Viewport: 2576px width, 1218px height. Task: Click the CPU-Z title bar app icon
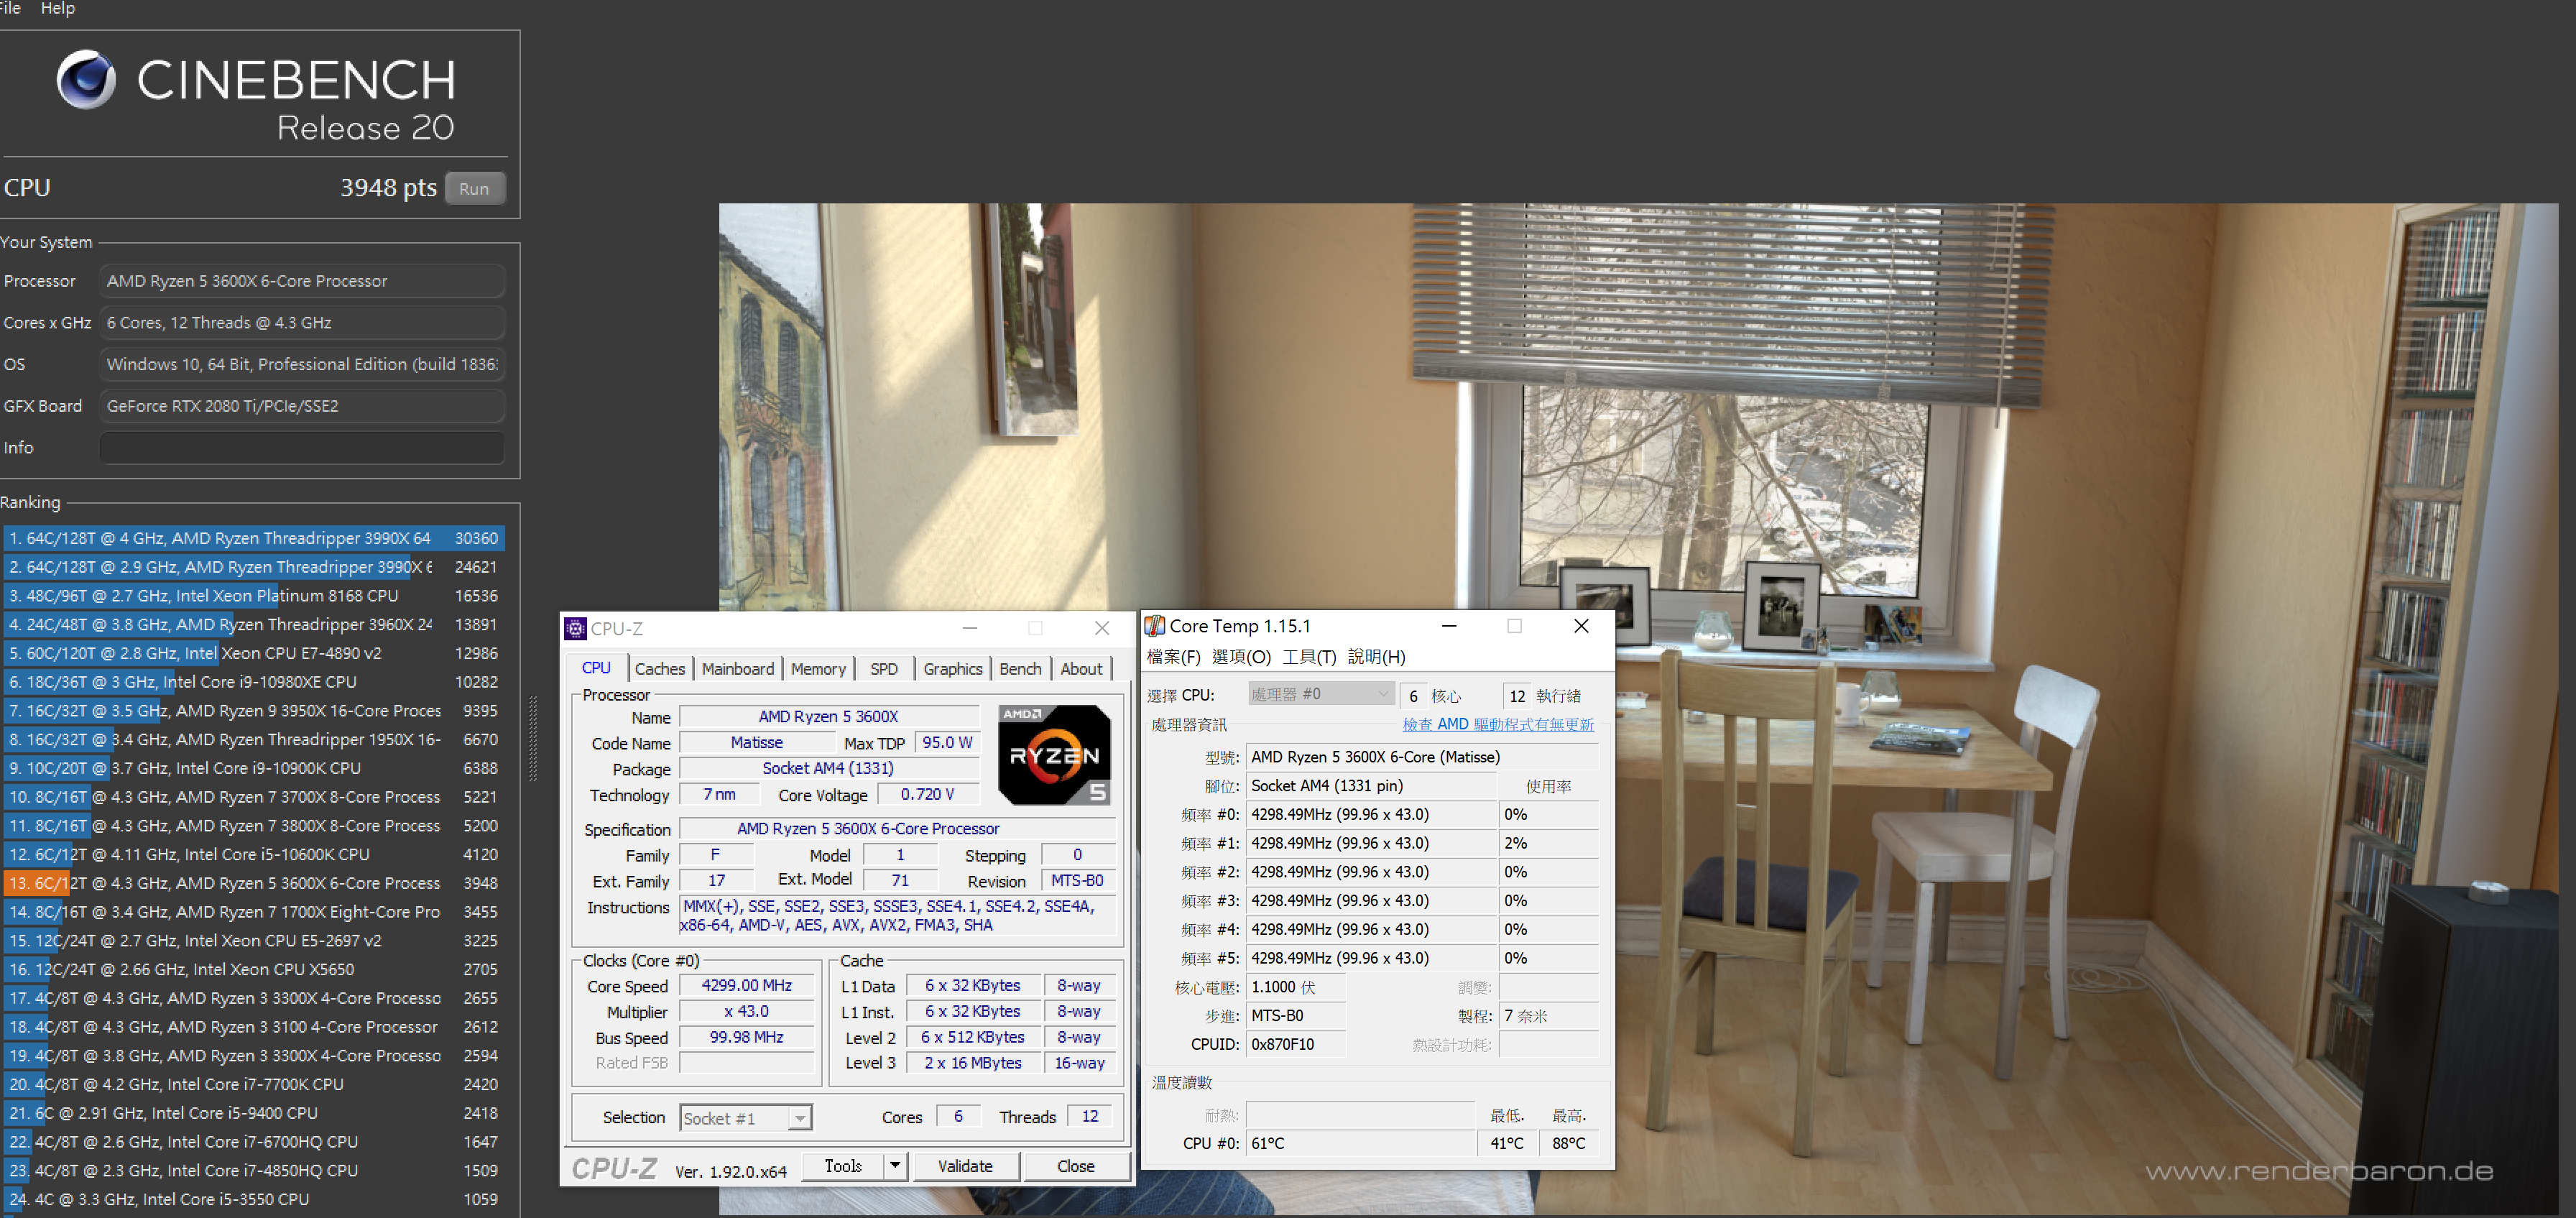pyautogui.click(x=575, y=629)
